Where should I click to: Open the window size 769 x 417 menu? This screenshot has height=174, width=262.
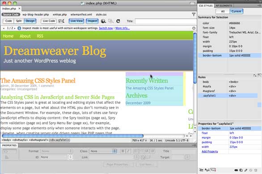(x=139, y=140)
